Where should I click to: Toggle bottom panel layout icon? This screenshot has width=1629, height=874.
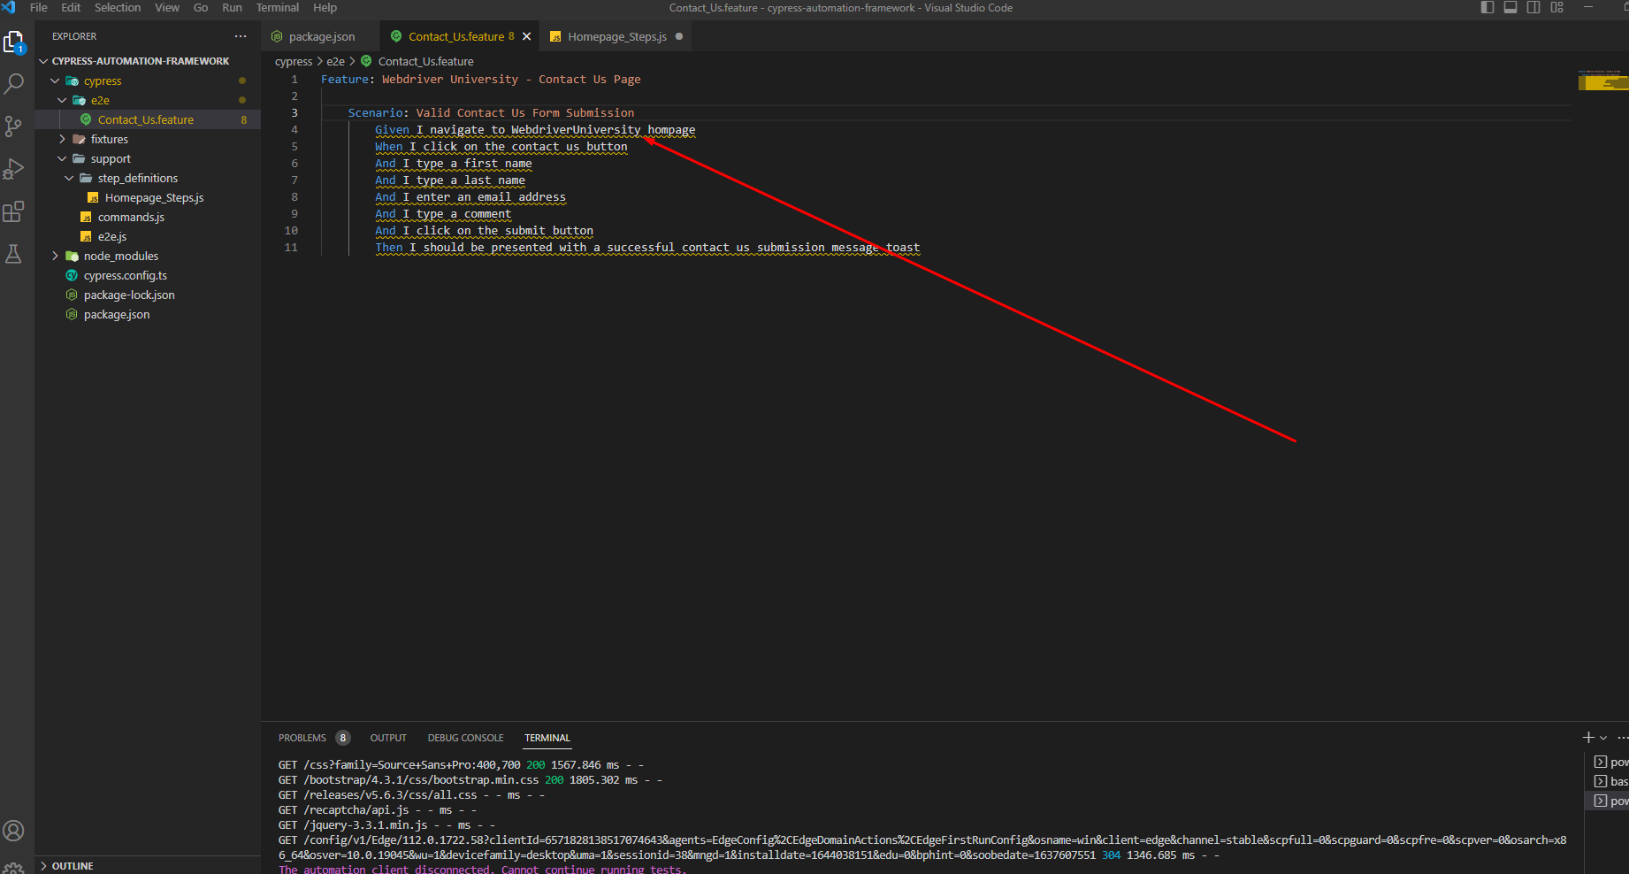pos(1510,7)
